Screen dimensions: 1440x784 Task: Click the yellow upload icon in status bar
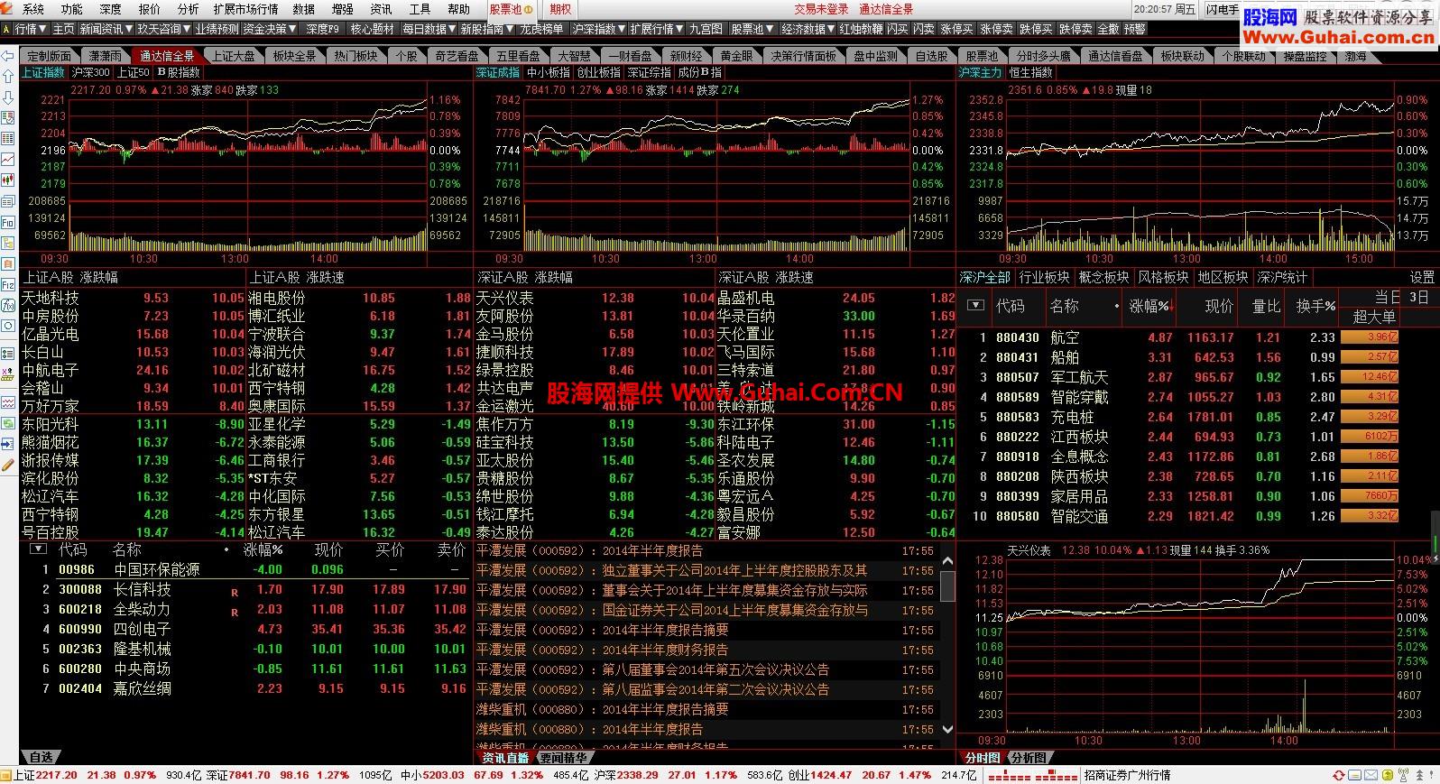click(1386, 775)
